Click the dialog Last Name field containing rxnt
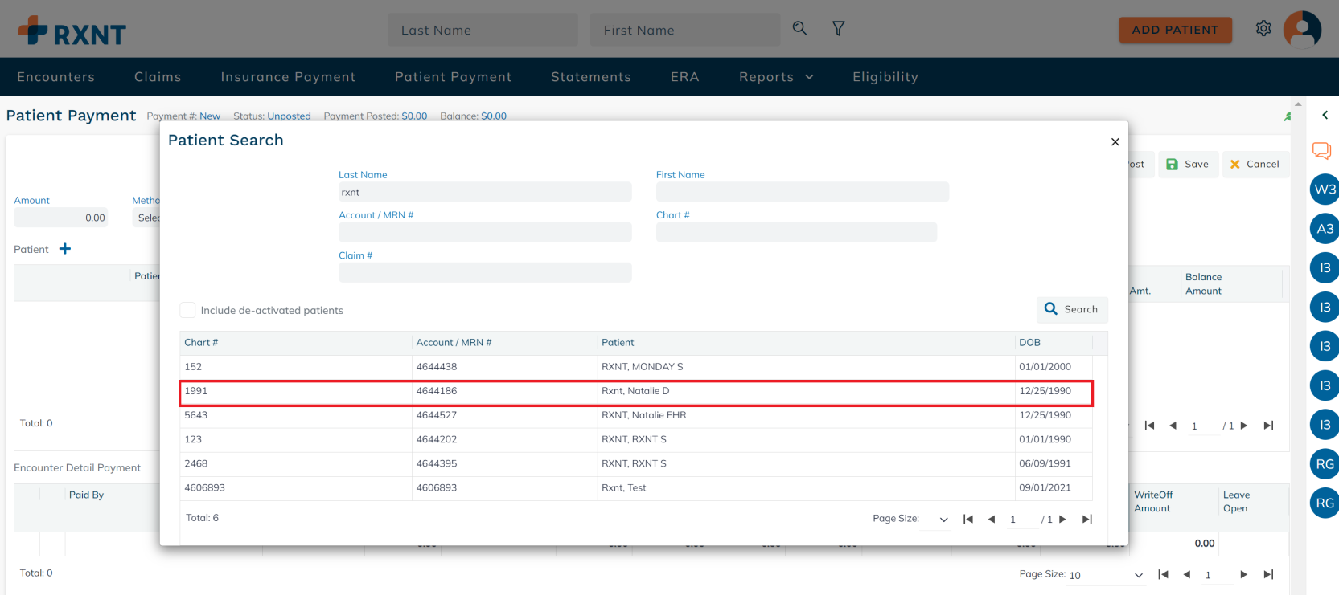The height and width of the screenshot is (595, 1339). 485,192
